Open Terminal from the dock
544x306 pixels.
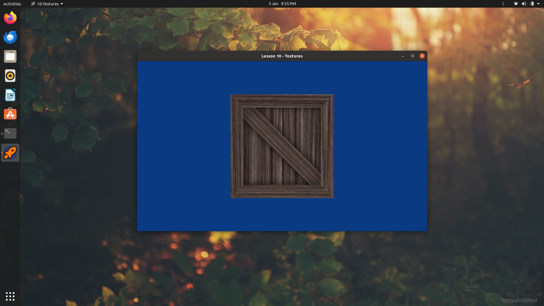click(x=10, y=133)
